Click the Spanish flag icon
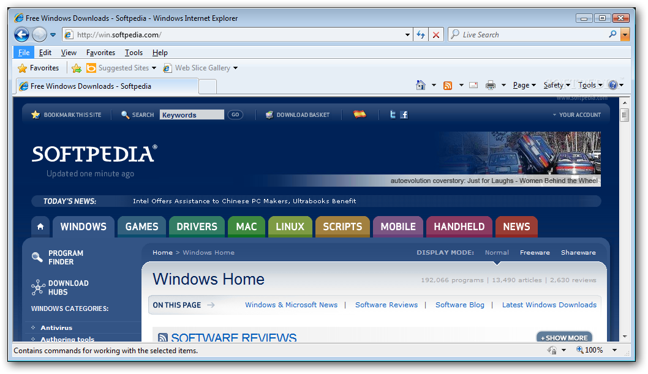 click(360, 114)
